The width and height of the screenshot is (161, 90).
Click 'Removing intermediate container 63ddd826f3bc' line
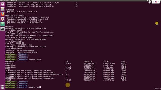(26, 28)
